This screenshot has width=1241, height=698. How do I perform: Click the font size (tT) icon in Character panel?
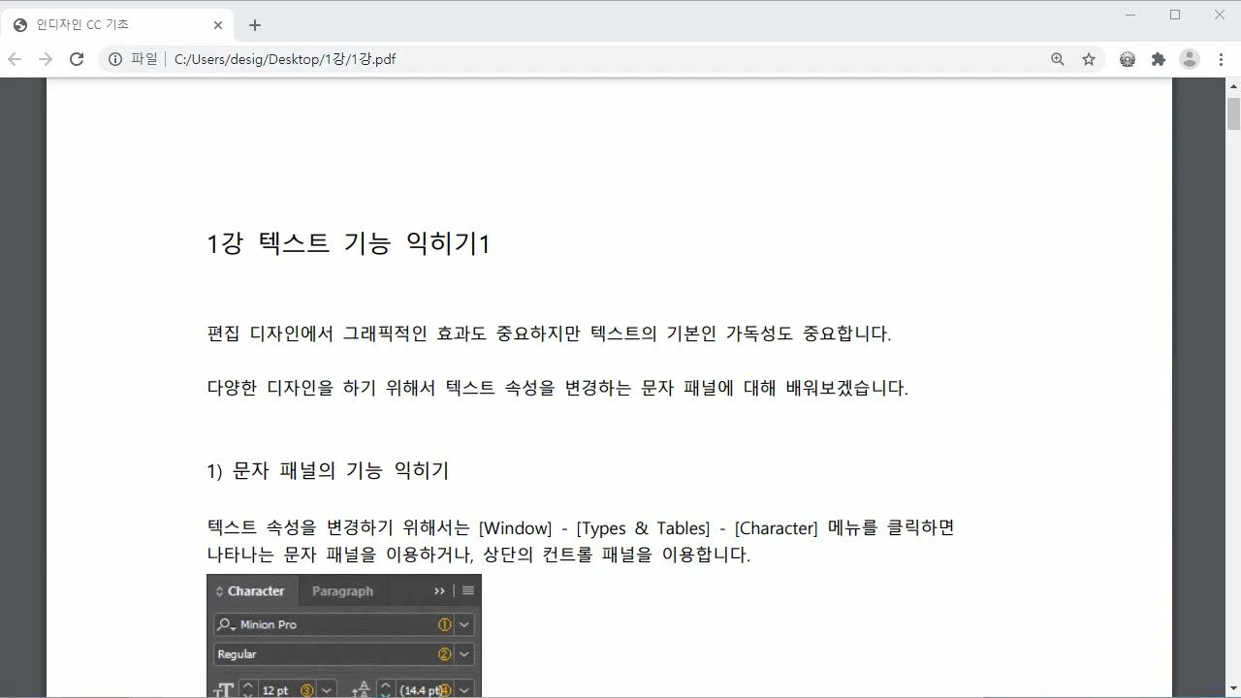(224, 689)
